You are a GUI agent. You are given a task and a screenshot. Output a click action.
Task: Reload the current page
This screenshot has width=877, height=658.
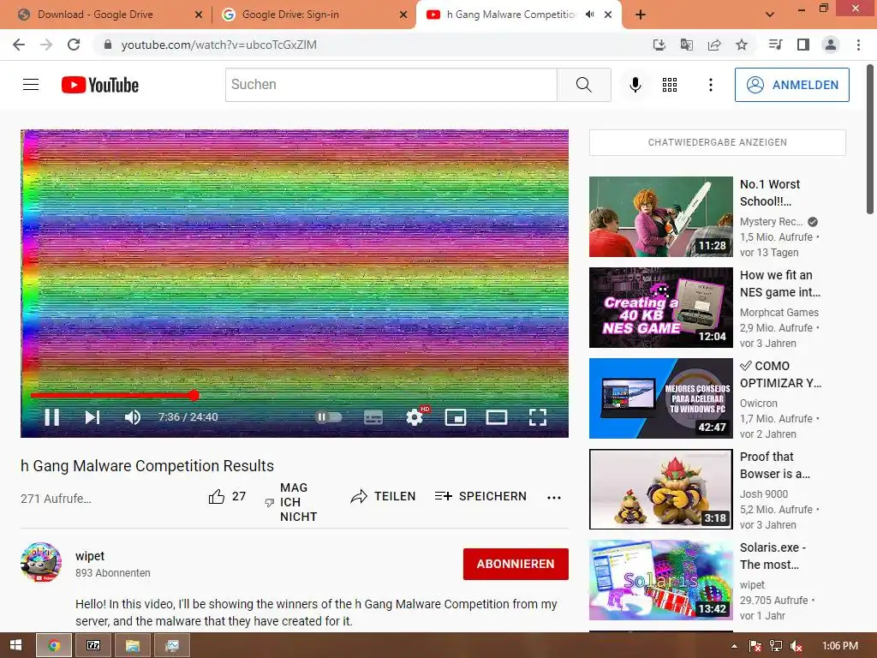pyautogui.click(x=74, y=45)
